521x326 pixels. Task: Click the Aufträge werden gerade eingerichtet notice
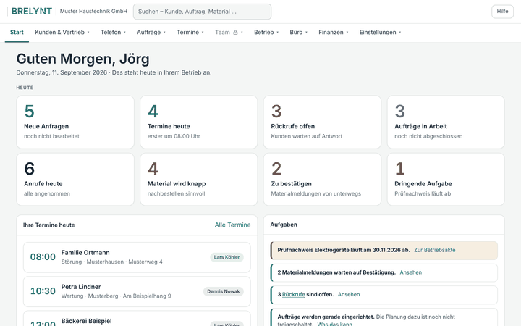tap(384, 318)
